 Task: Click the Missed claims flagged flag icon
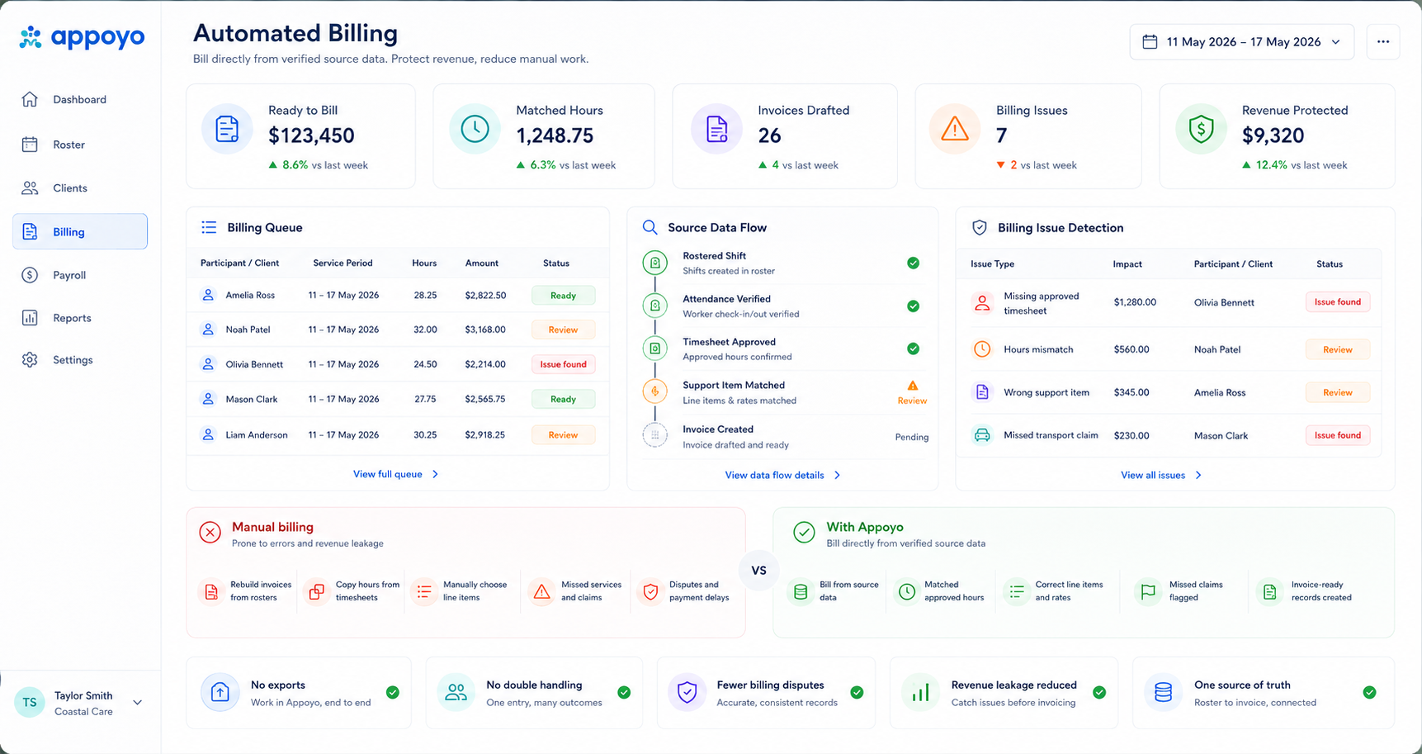pyautogui.click(x=1148, y=591)
